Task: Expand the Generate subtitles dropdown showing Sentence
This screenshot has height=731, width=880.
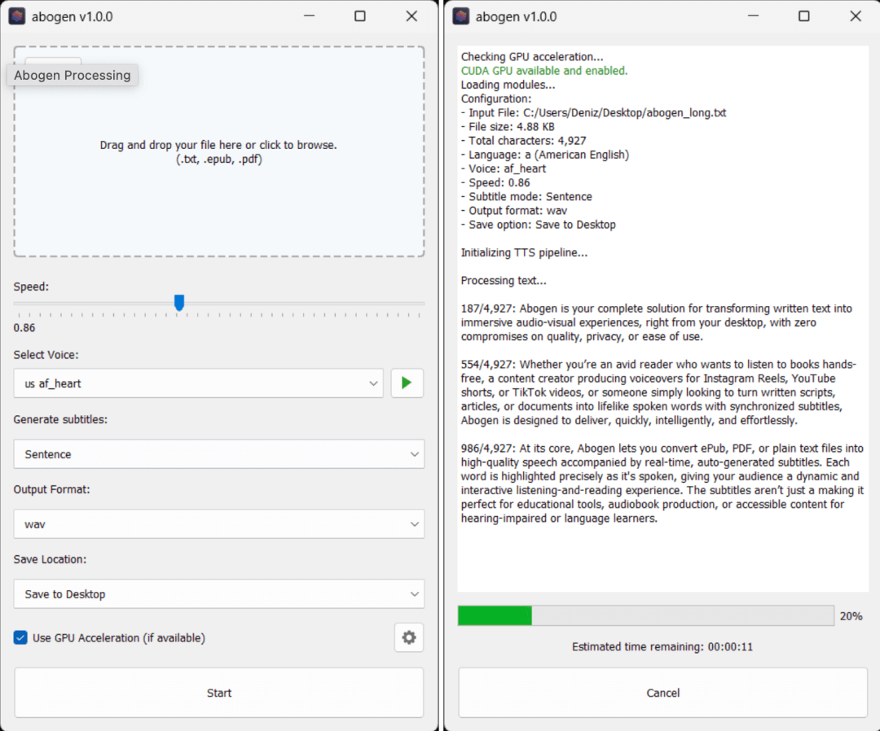Action: tap(218, 454)
